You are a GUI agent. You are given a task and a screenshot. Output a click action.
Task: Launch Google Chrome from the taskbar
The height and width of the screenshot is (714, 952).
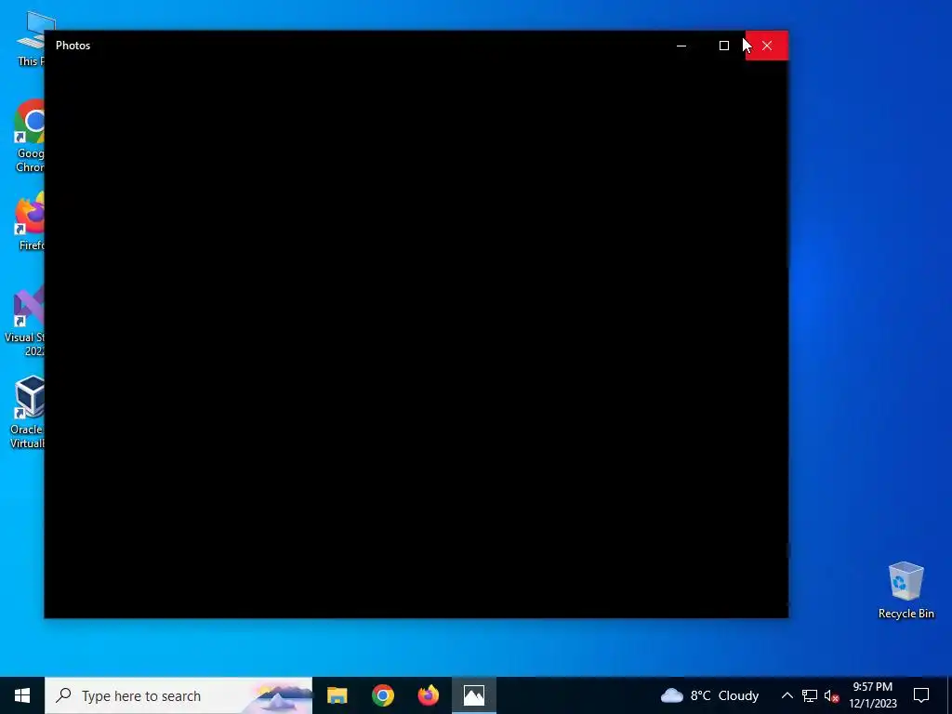(382, 695)
